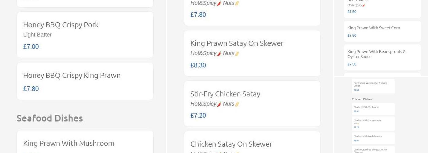This screenshot has width=428, height=153.
Task: Click peanut icon above the £7.80 satay price
Action: click(x=237, y=3)
